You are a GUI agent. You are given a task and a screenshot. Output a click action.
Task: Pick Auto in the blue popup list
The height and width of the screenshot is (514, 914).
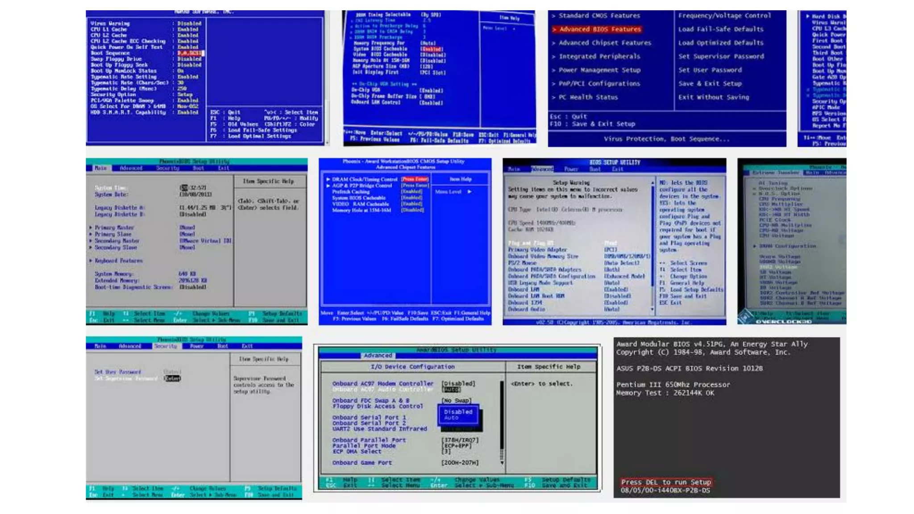pyautogui.click(x=451, y=418)
